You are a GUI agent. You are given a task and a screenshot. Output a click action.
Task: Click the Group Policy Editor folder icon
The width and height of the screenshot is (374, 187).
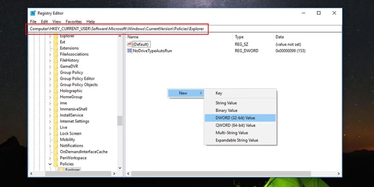point(56,79)
